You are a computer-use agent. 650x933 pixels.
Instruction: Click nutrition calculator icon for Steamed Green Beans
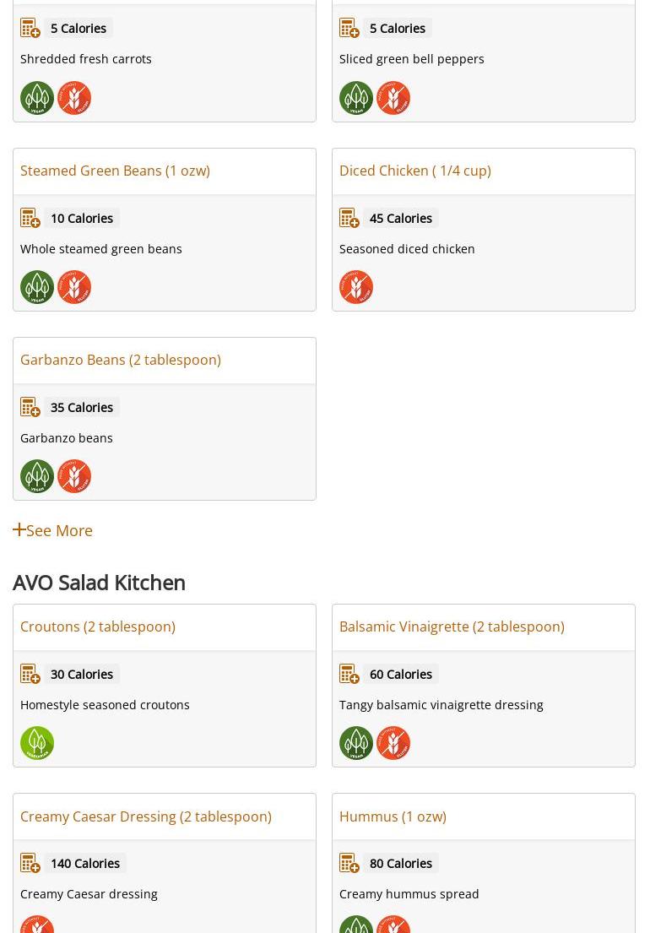tap(30, 218)
